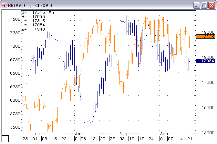217x144 pixels.
Task: Click the 06 date on time axis
Action: (83, 139)
